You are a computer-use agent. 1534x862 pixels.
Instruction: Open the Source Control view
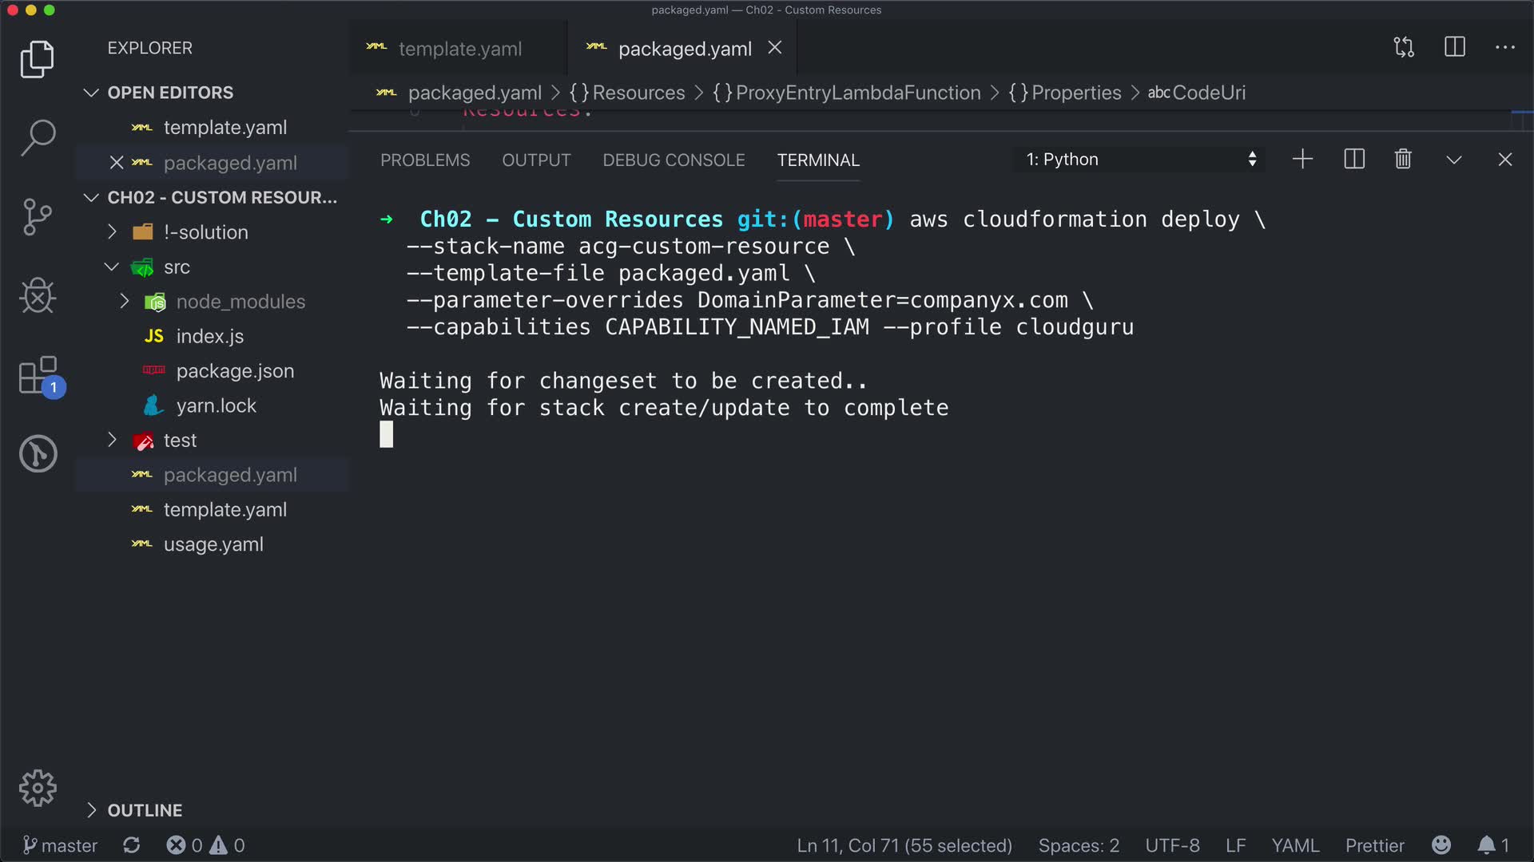(38, 216)
